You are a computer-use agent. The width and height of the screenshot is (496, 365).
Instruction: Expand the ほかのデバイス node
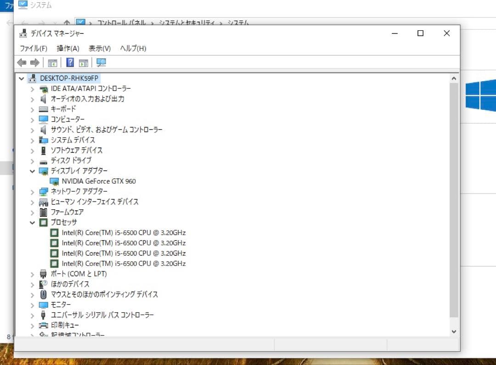click(x=32, y=285)
